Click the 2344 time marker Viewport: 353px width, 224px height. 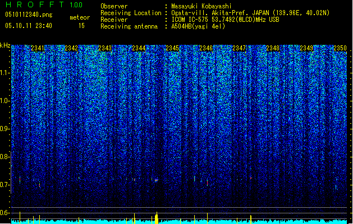[x=139, y=48]
